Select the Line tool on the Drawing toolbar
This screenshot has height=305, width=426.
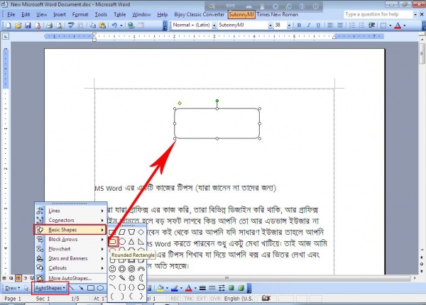[72, 288]
